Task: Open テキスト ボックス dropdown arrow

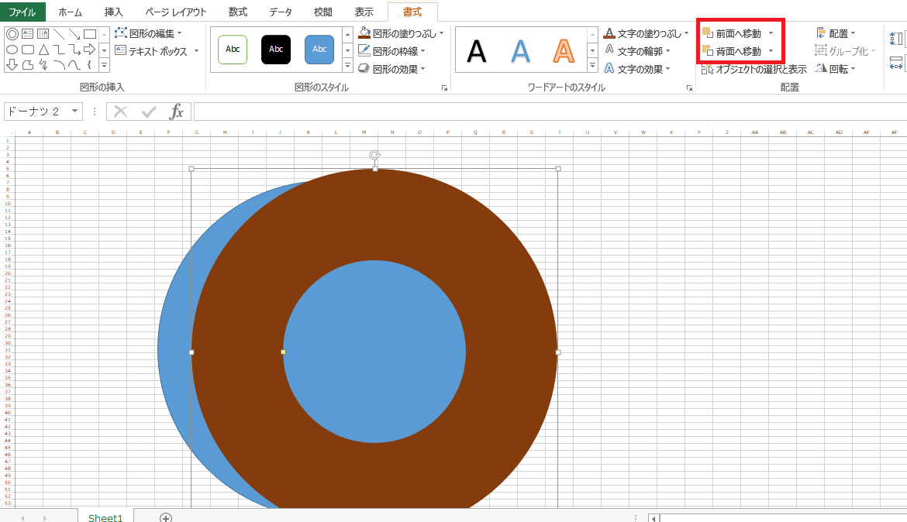Action: click(197, 51)
